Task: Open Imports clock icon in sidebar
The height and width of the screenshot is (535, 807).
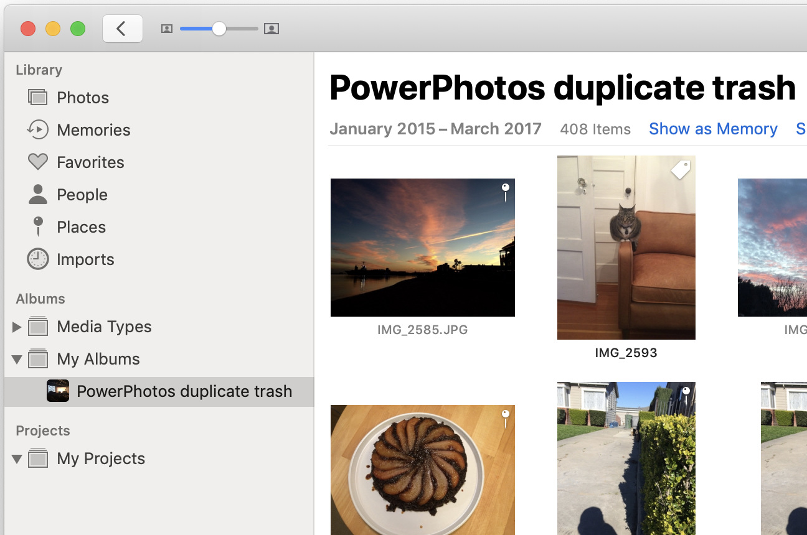Action: coord(38,259)
